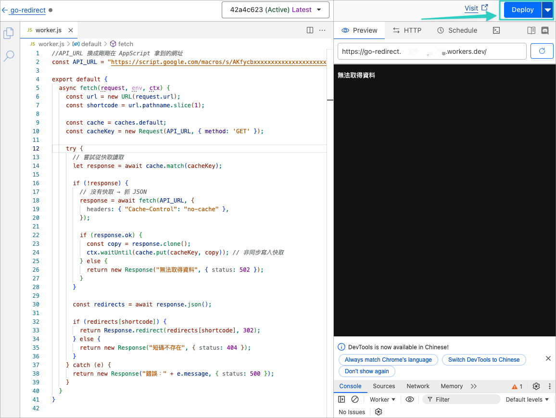Click the Deploy button
This screenshot has width=556, height=418.
(x=522, y=10)
